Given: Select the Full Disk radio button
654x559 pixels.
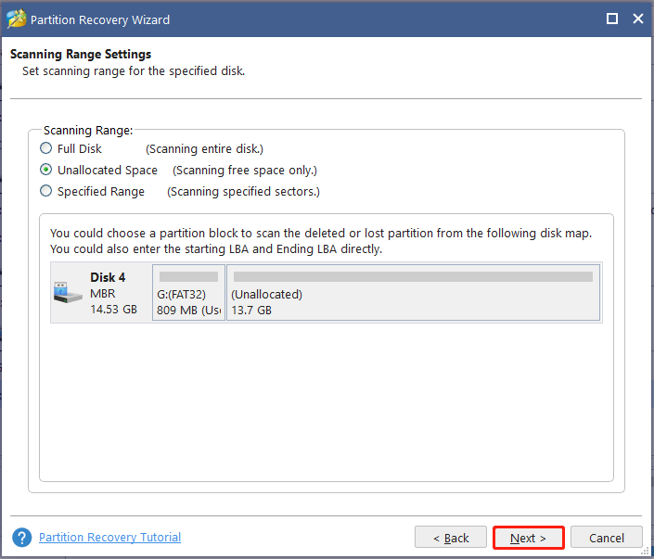Looking at the screenshot, I should coord(45,148).
